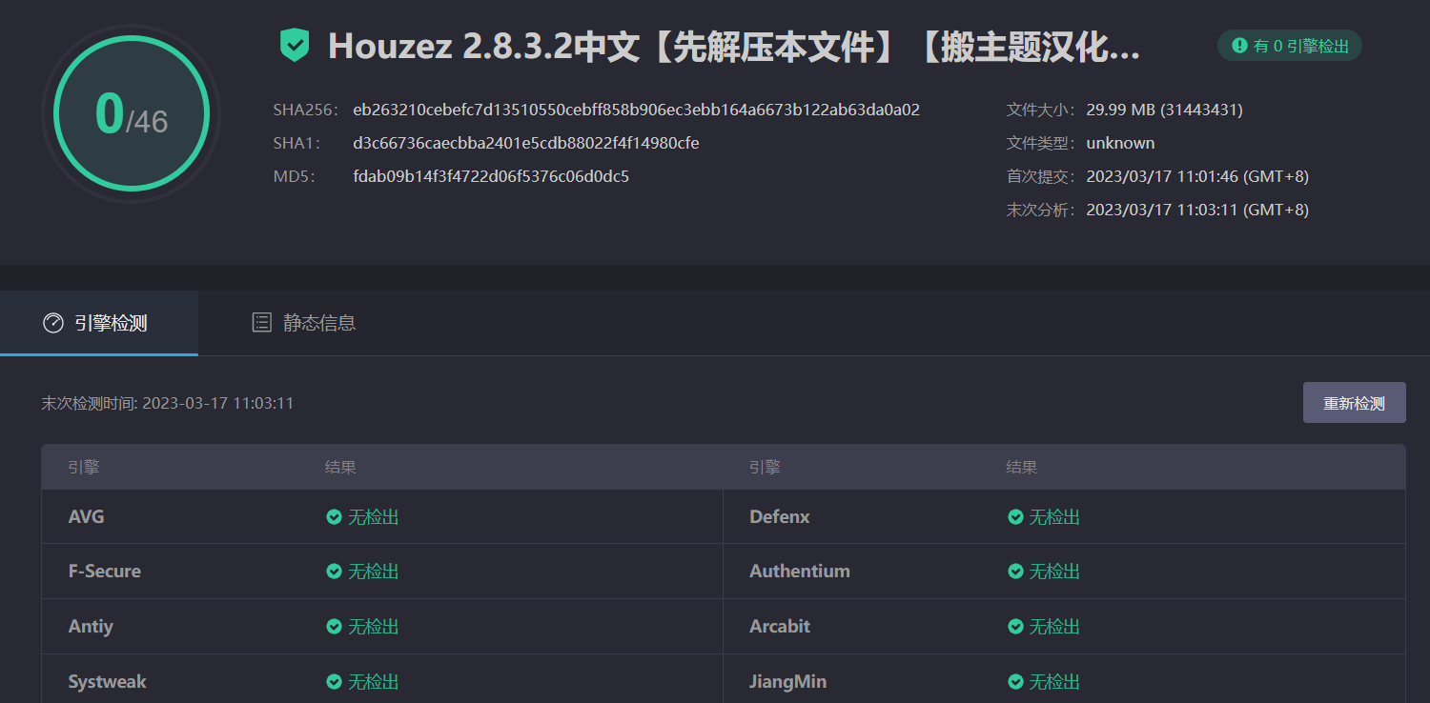Click the green check icon in the Arcabit row
The height and width of the screenshot is (703, 1430).
1016,627
